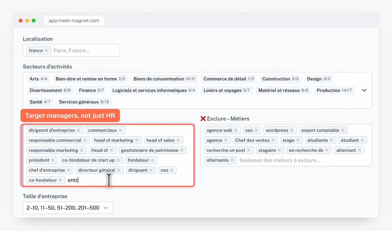Select the Loisirs et voyages sector
Viewport: 392px width, 231px height.
(x=227, y=90)
